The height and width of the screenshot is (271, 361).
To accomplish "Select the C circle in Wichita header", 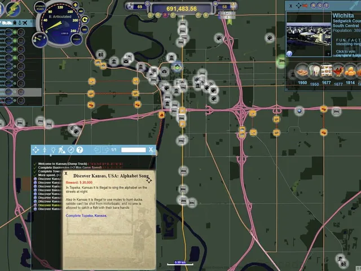I will (x=320, y=6).
